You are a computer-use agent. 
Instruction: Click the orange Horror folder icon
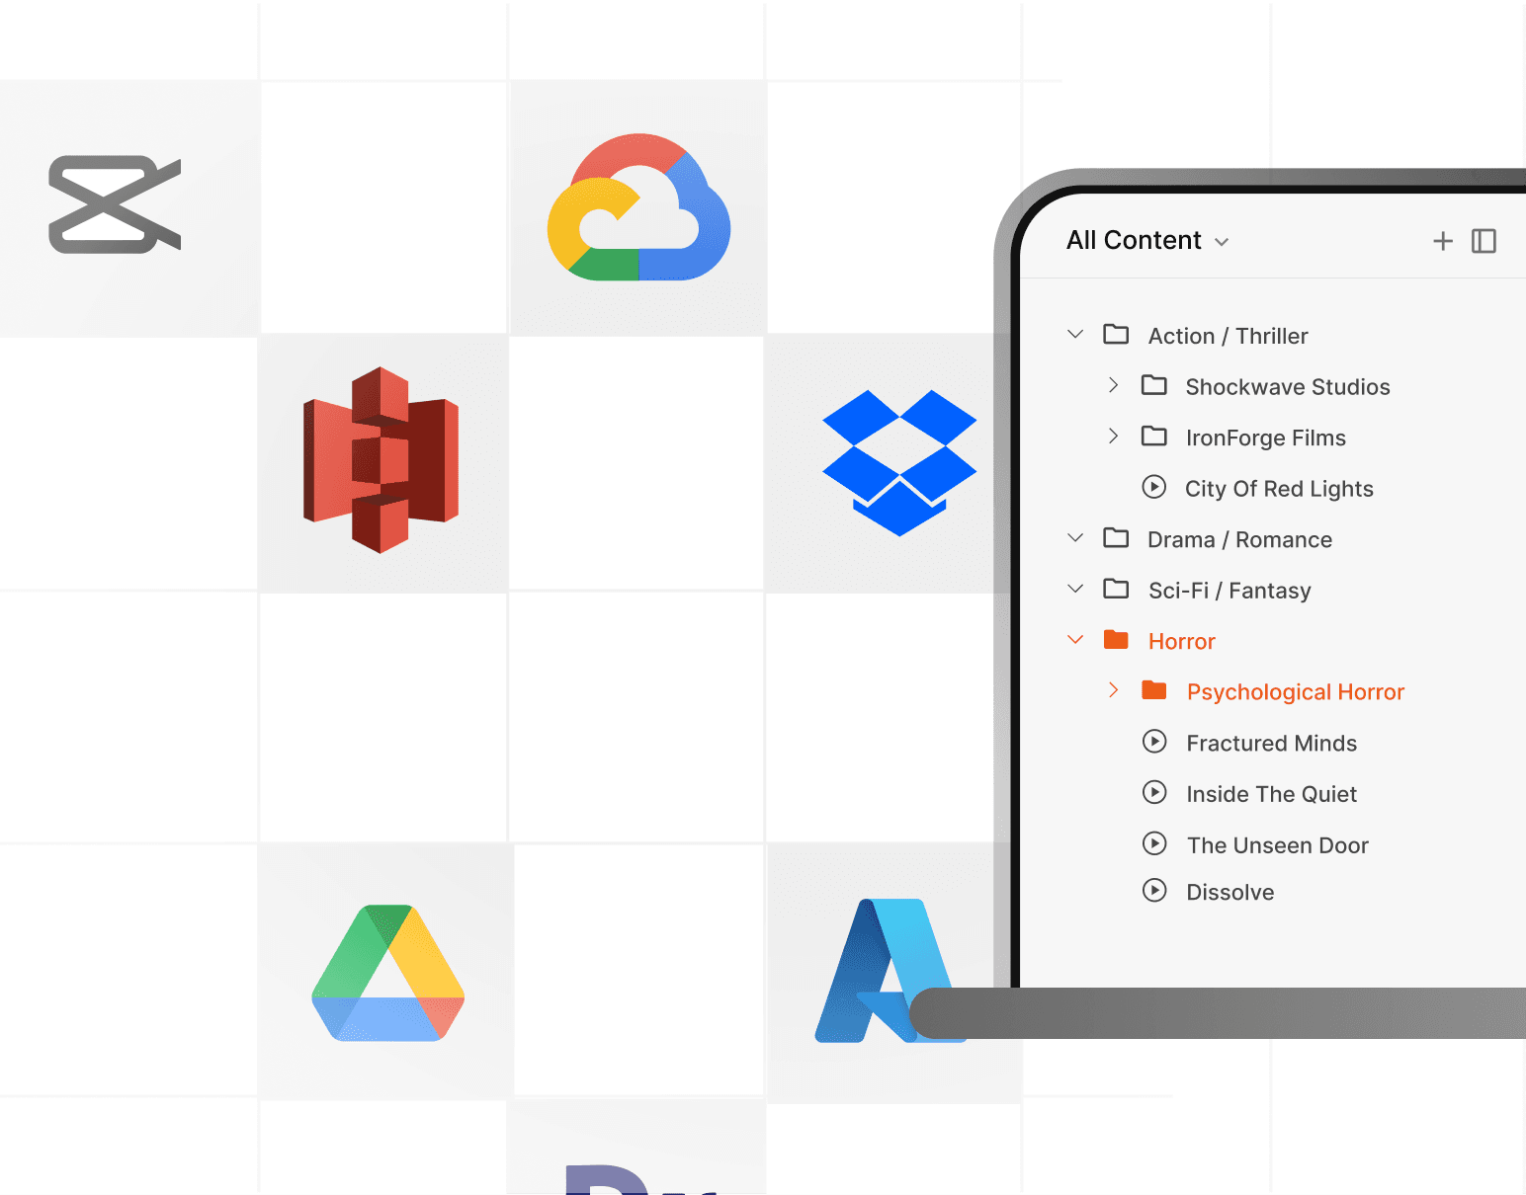[x=1116, y=640]
